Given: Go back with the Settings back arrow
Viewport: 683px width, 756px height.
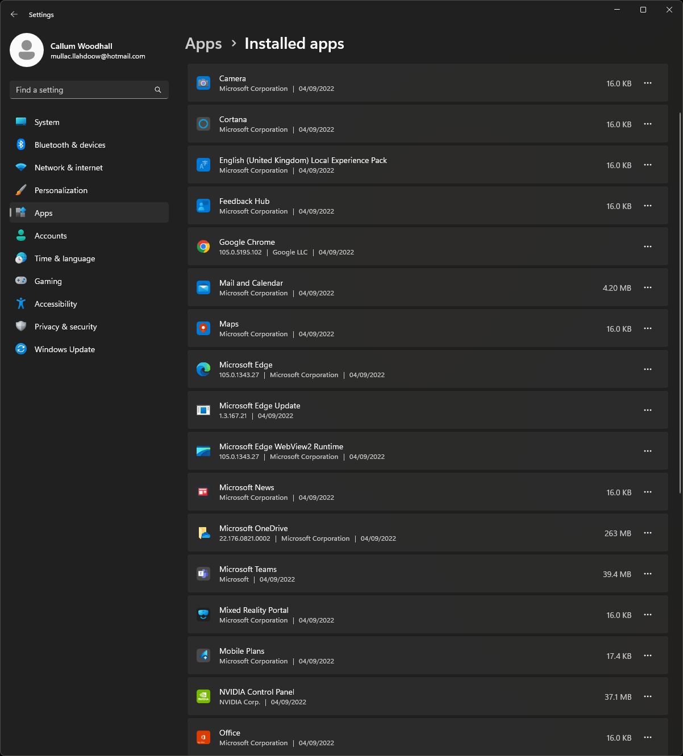Looking at the screenshot, I should click(x=14, y=14).
